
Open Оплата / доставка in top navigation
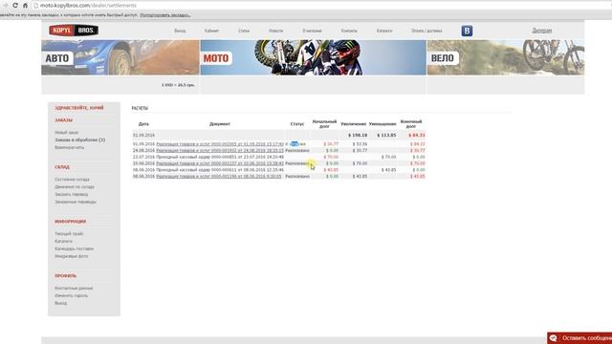coord(426,31)
